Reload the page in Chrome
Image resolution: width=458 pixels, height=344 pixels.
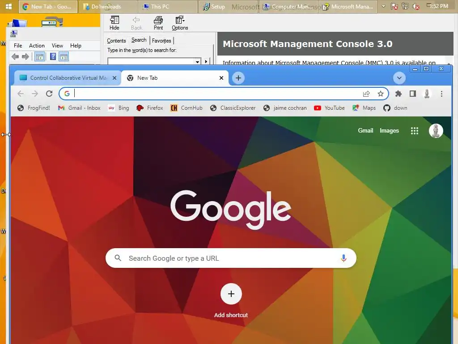pyautogui.click(x=49, y=94)
